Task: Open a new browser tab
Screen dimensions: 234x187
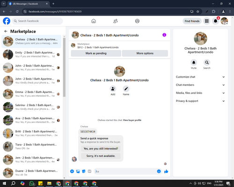Action: coord(53,4)
